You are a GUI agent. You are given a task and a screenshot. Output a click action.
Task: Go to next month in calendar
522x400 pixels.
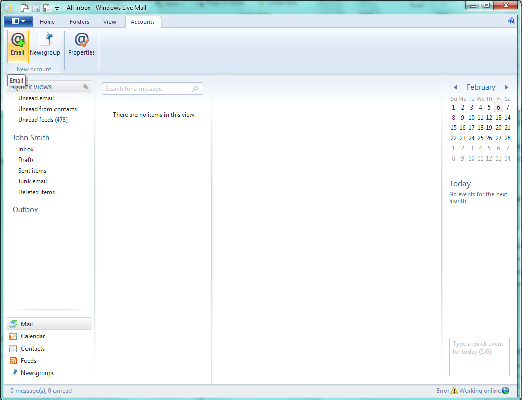tap(507, 87)
